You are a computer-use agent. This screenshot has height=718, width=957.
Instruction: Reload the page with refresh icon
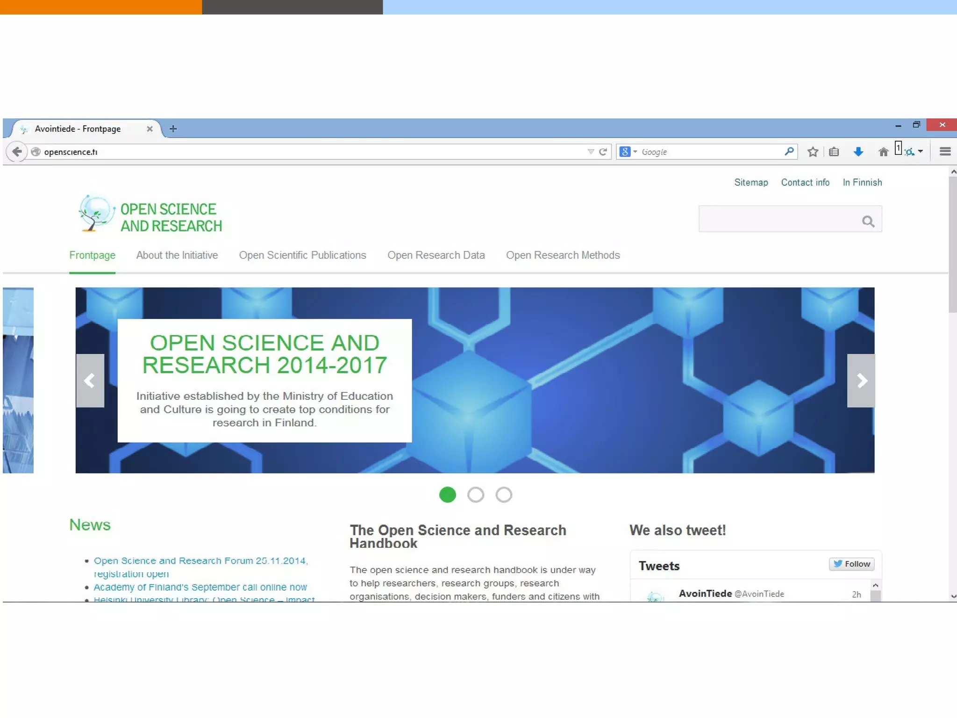click(603, 151)
